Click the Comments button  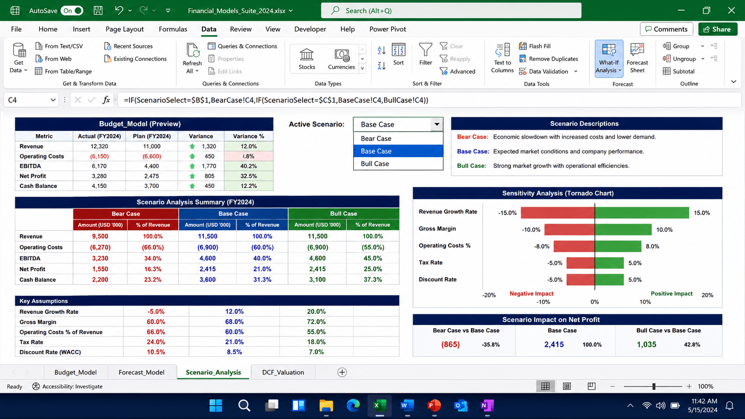pos(667,29)
